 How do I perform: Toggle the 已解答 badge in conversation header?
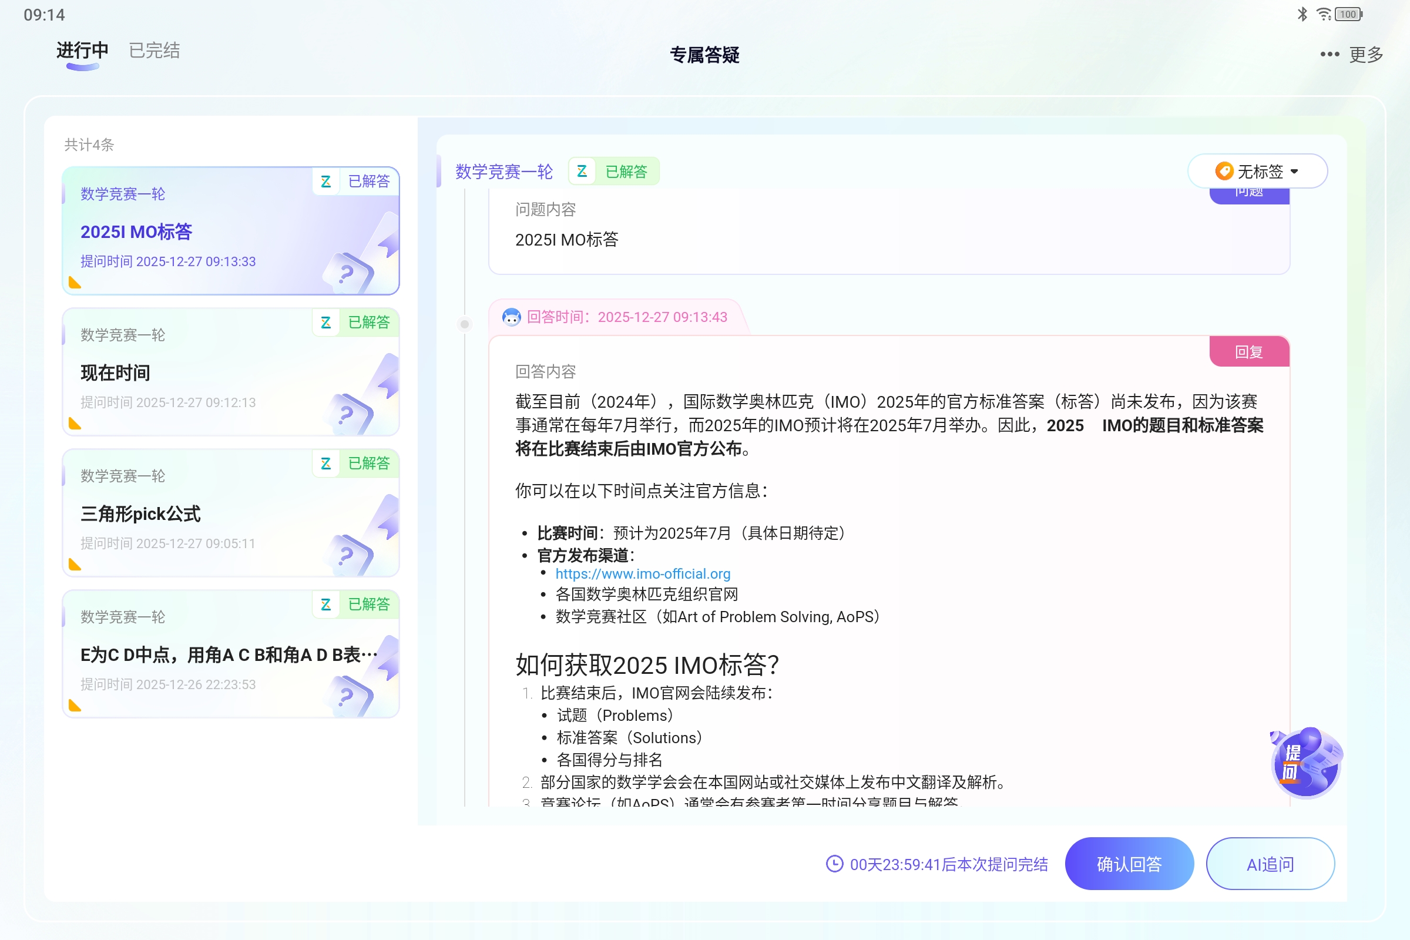pos(626,172)
